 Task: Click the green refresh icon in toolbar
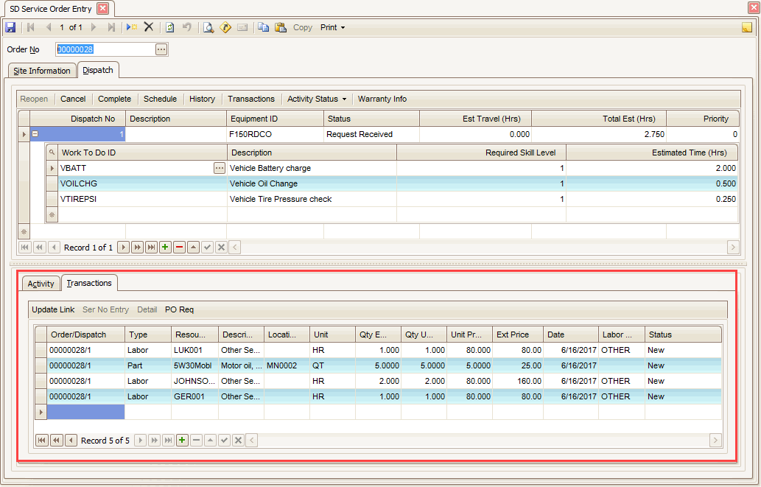coord(170,27)
